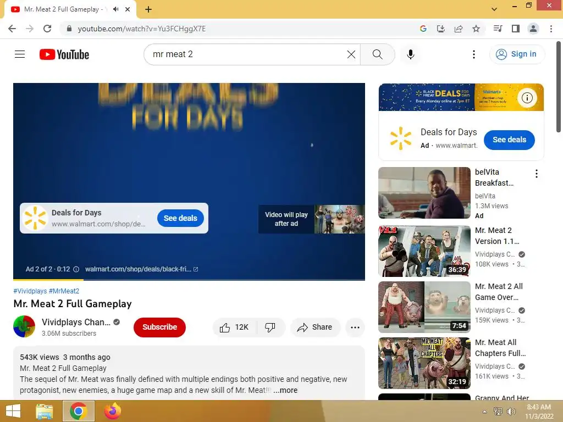Click the Black Friday Deals banner image
Screen dimensions: 563x422
[461, 97]
